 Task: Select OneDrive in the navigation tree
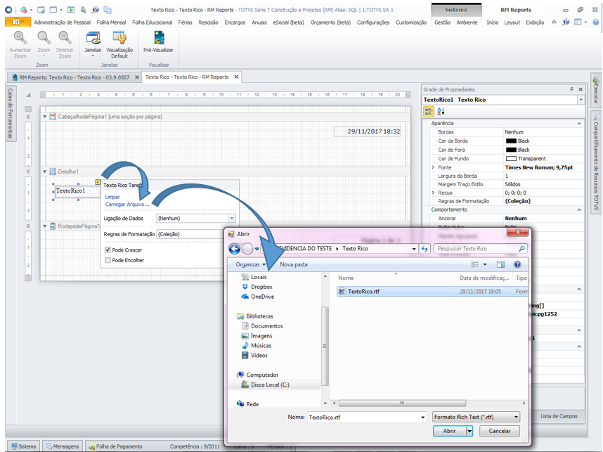click(262, 297)
